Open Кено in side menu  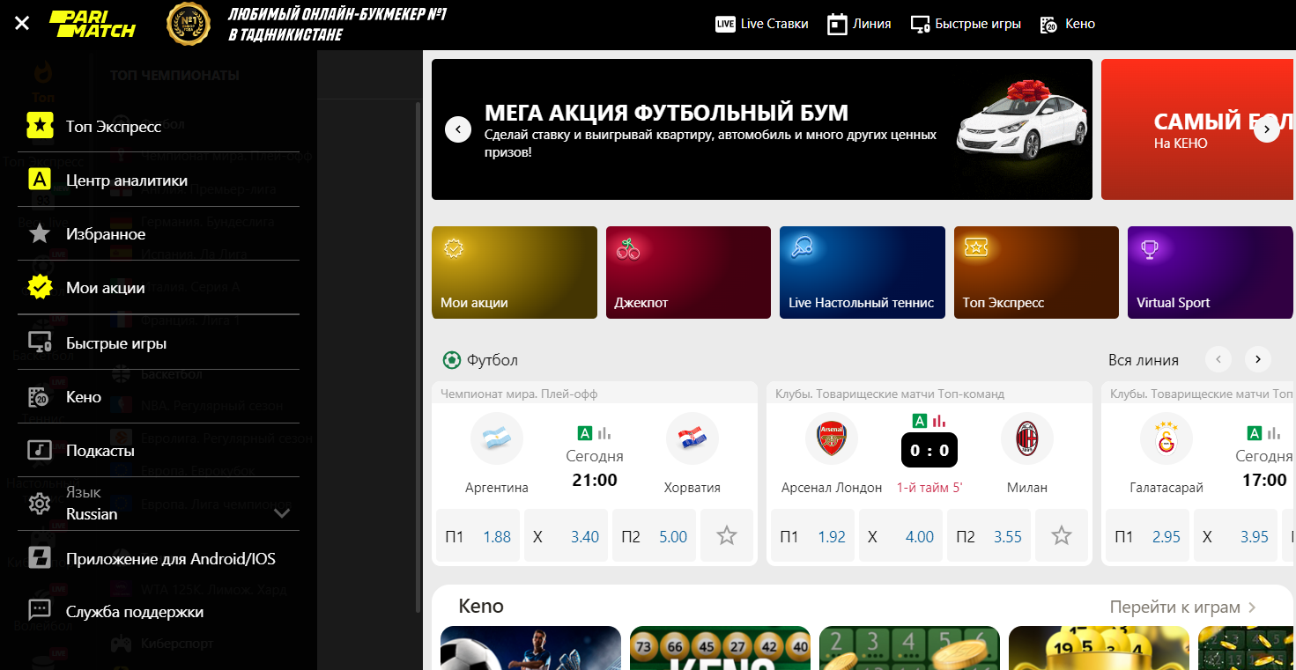pyautogui.click(x=159, y=396)
